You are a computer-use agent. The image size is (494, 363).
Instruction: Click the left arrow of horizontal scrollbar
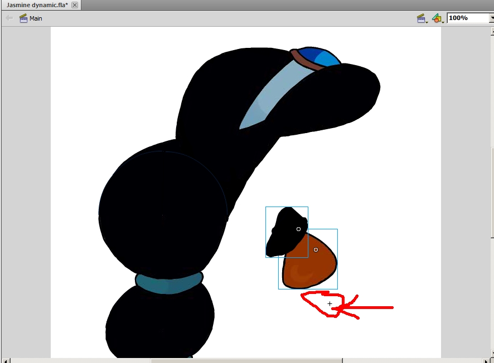point(4,360)
